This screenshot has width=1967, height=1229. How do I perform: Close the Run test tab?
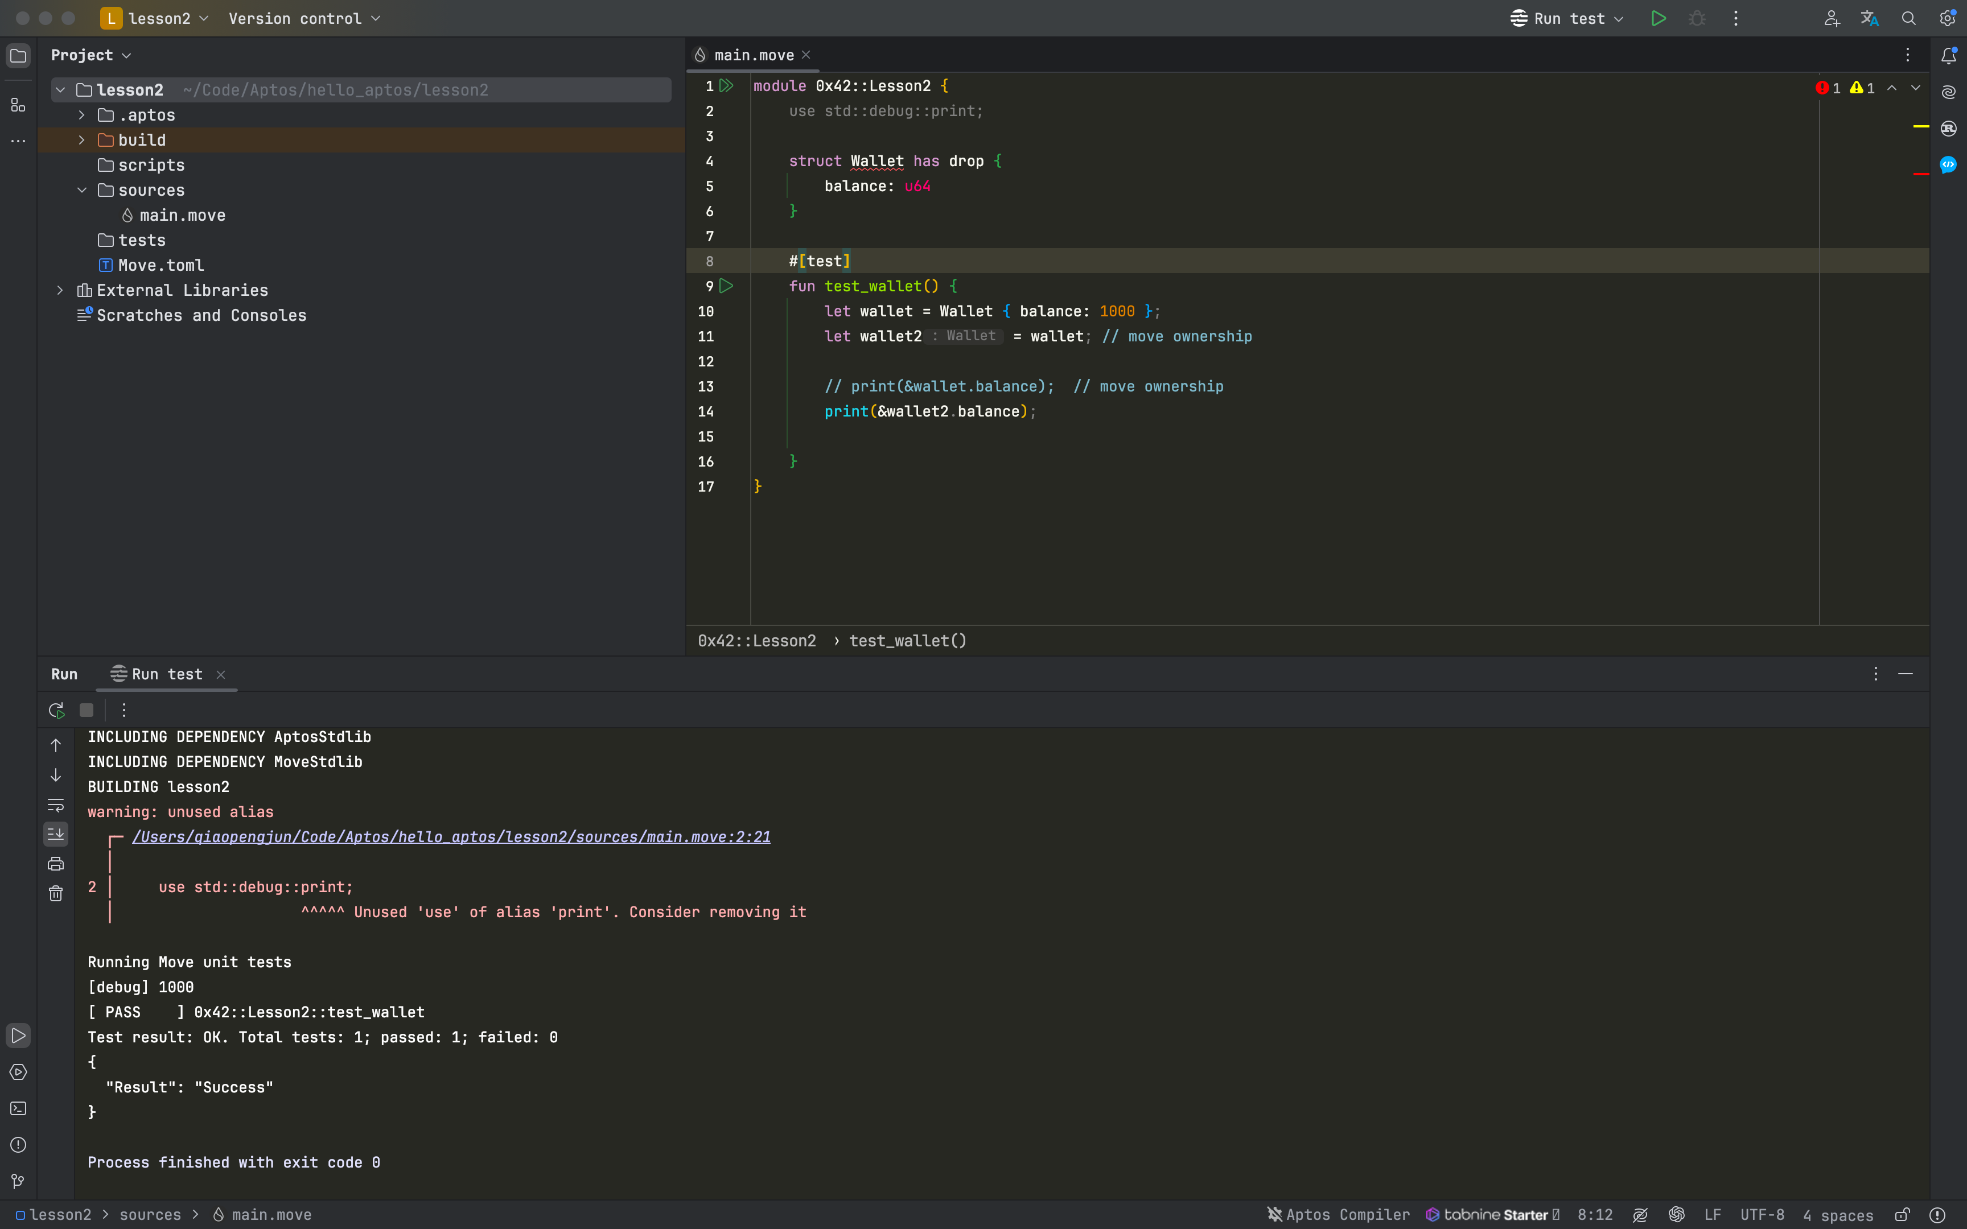(220, 674)
